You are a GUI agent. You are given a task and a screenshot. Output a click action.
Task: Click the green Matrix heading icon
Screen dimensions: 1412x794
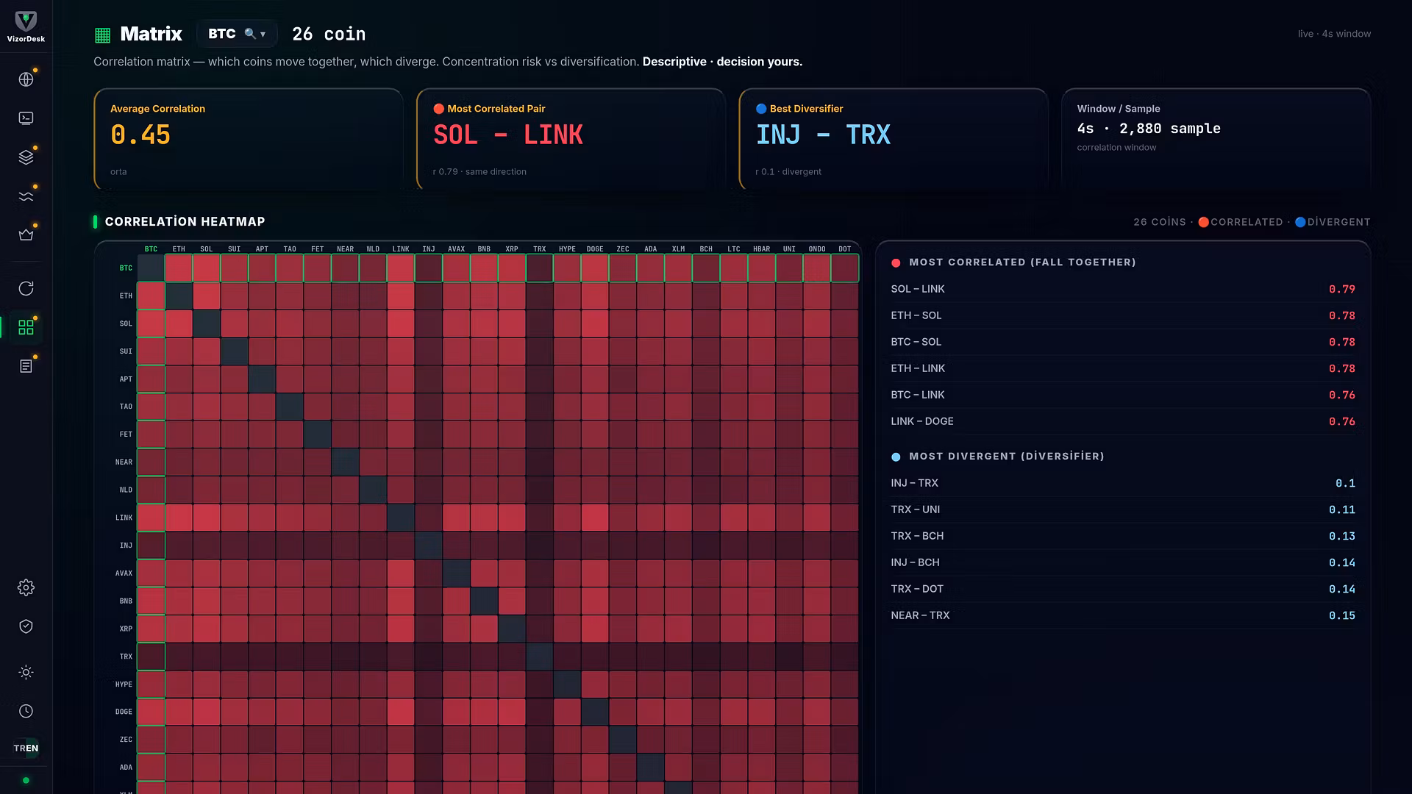click(x=103, y=35)
